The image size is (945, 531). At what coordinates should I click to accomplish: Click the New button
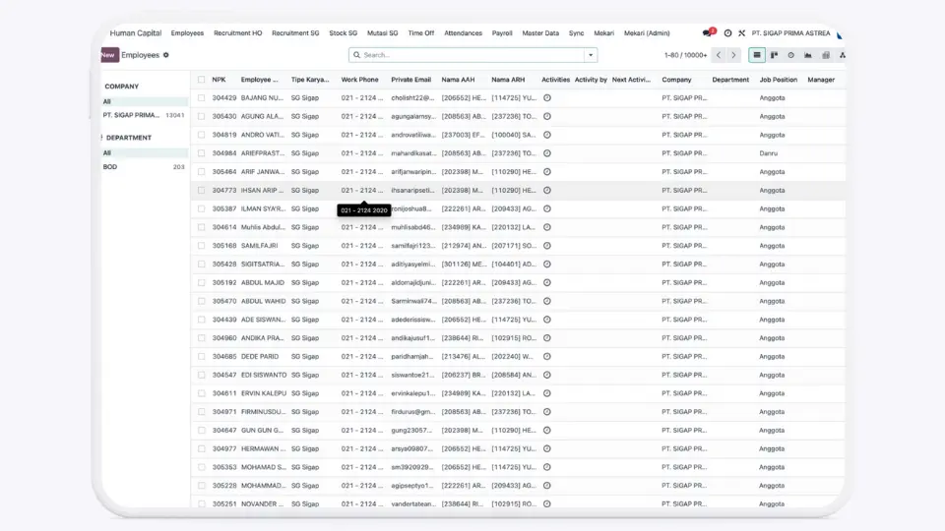click(108, 55)
